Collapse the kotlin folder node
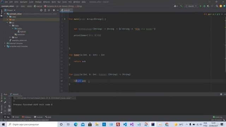This screenshot has height=127, width=226. click(x=13, y=29)
